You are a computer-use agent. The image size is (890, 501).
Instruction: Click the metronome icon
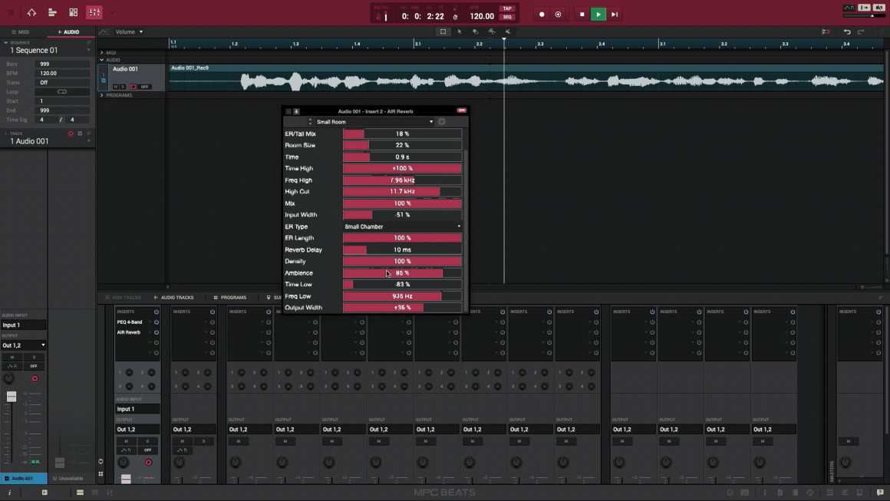tap(378, 16)
